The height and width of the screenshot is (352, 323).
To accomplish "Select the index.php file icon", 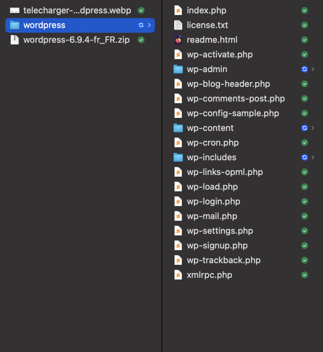I will (x=178, y=10).
